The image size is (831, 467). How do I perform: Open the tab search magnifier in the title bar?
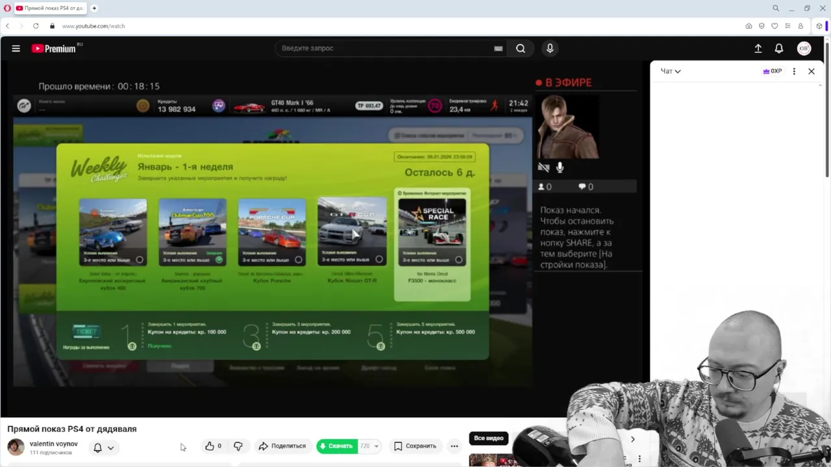[776, 8]
